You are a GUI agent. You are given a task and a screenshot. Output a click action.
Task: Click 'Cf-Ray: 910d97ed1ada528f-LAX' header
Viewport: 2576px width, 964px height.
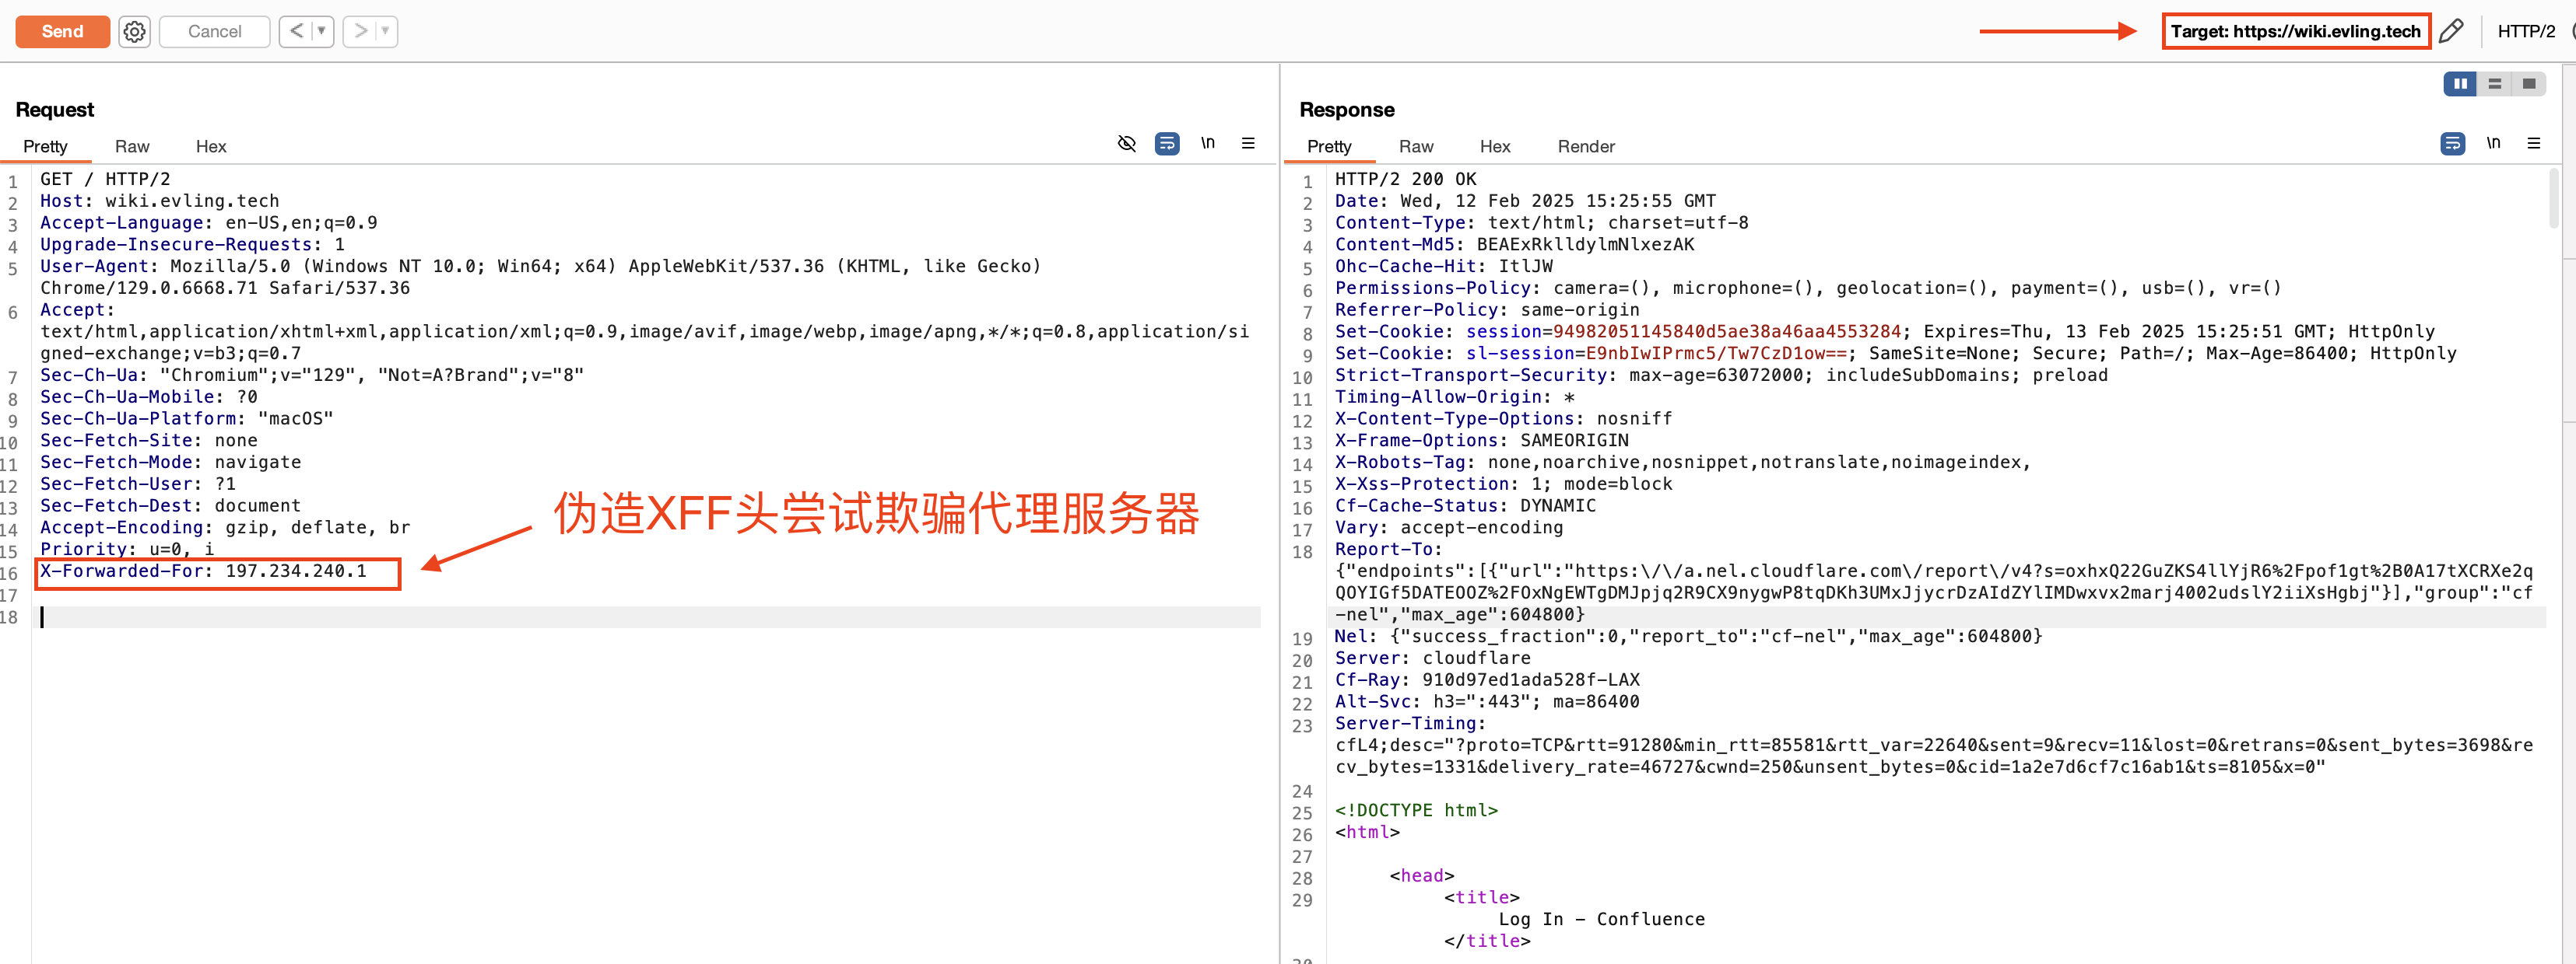(x=1487, y=680)
